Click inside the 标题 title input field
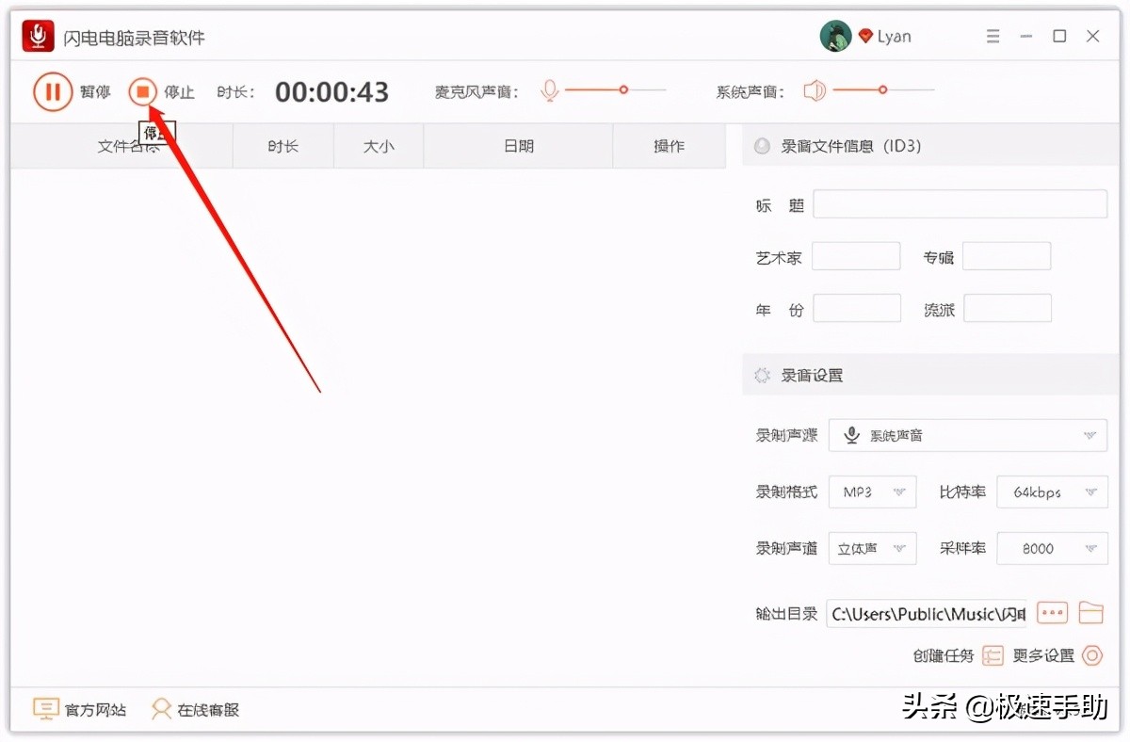Screen dimensions: 1130x742 [x=960, y=203]
